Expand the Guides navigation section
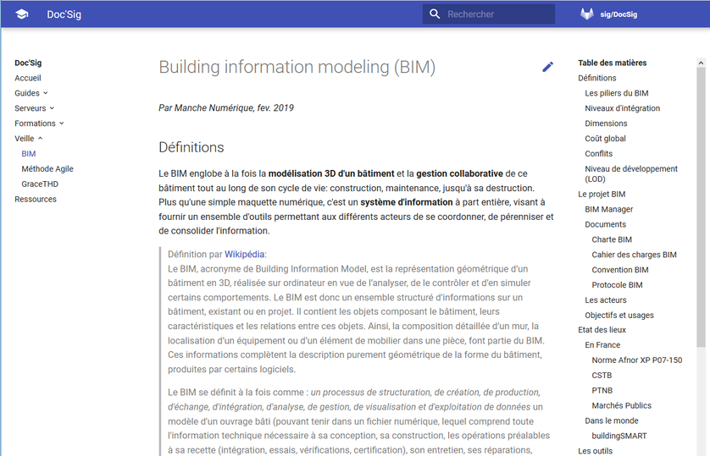Viewport: 710px width, 456px height. 31,93
